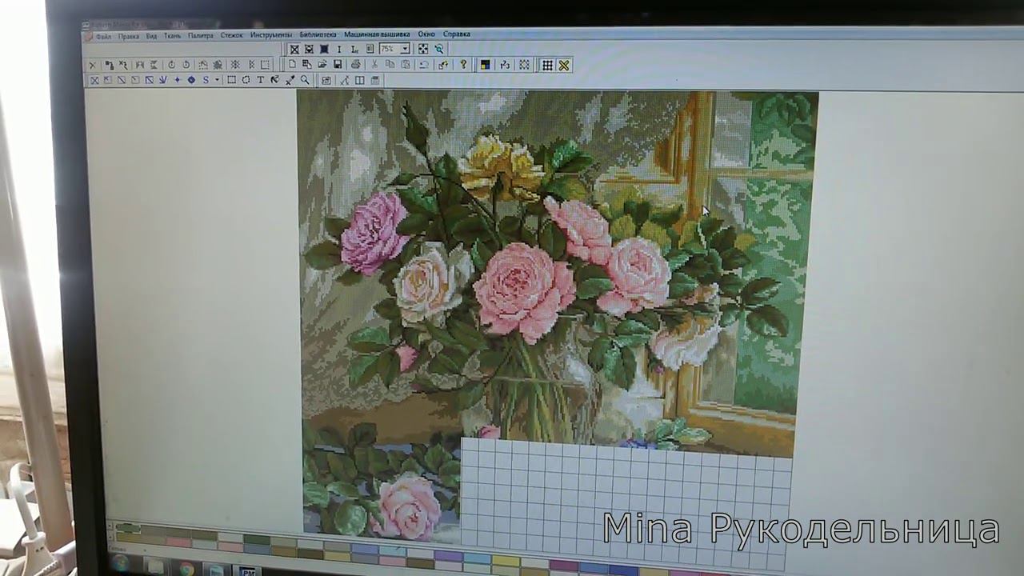
Task: Open the Окно menu
Action: point(426,34)
